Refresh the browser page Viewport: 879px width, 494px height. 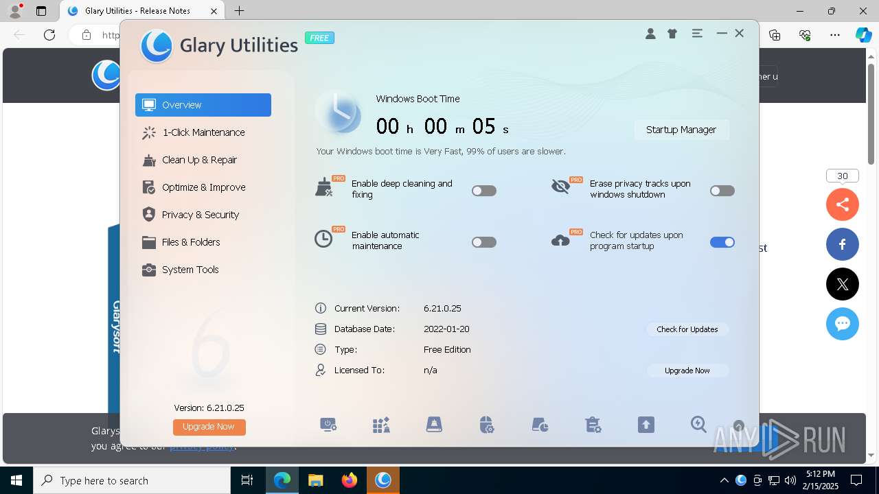(49, 35)
